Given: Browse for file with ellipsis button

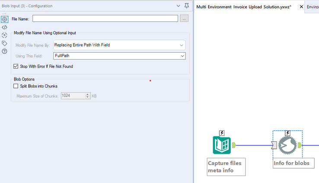Looking at the screenshot, I should pos(184,19).
